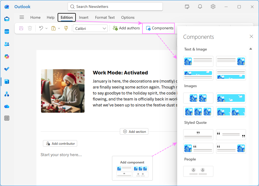
Task: Launch Copilot from the sidebar
Action: (7, 56)
